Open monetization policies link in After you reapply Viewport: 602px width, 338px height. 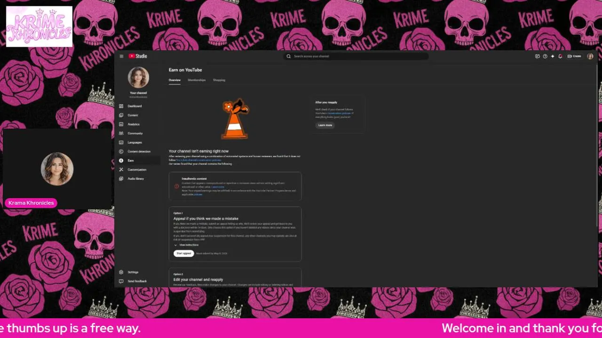click(339, 113)
